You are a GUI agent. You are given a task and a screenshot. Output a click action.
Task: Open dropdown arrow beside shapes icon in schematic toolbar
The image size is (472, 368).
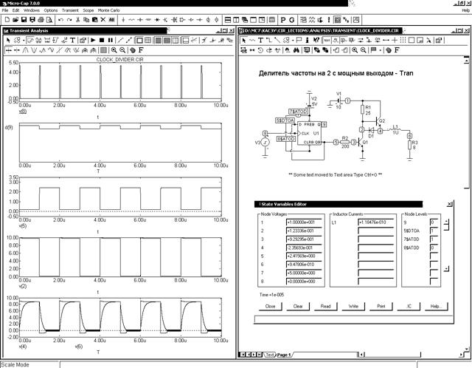click(x=294, y=40)
